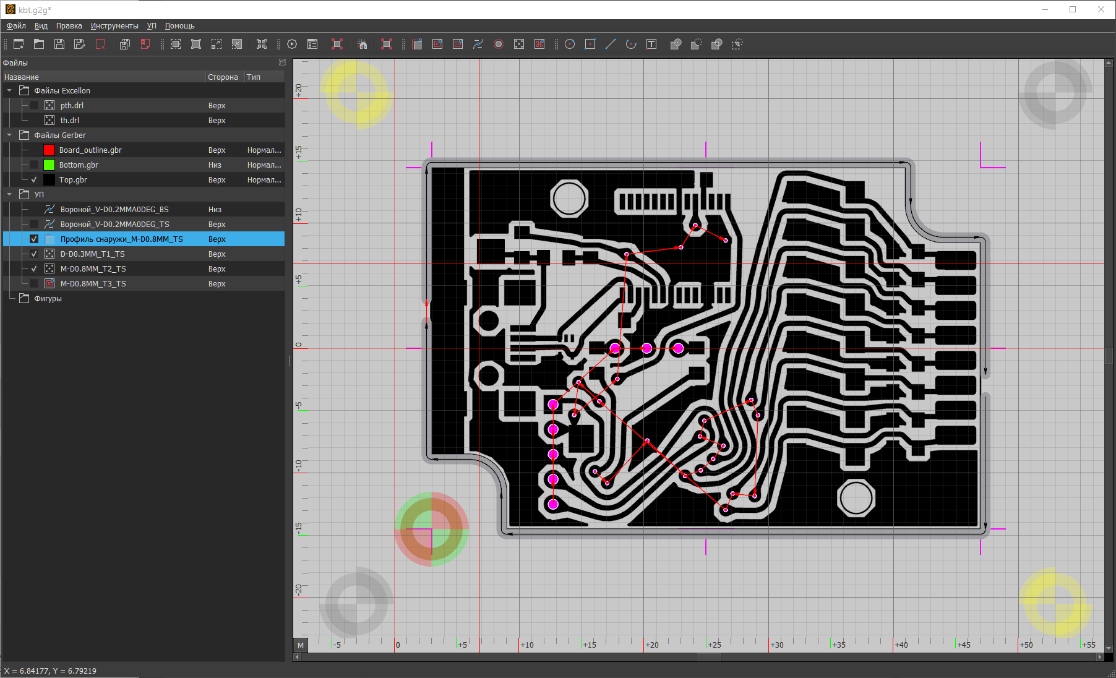The width and height of the screenshot is (1116, 678).
Task: Click the red Board_outline.gbr color swatch
Action: 49,150
